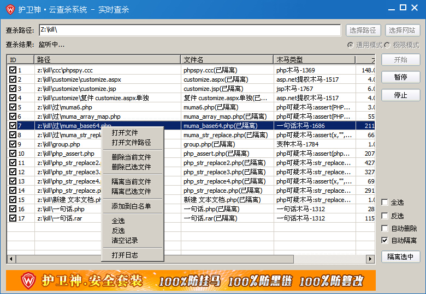Click the 护卫神 security suite banner ad

tap(191, 280)
